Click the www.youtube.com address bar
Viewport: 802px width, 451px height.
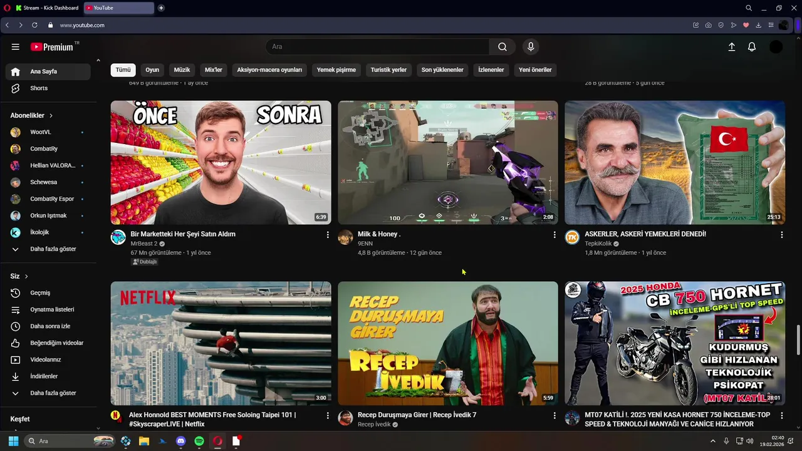(x=82, y=25)
